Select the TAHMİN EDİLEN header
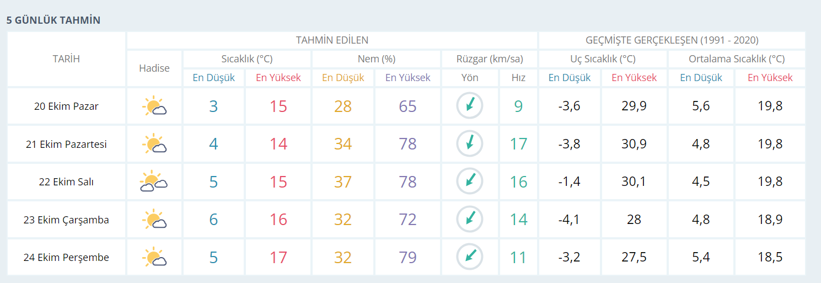This screenshot has height=283, width=821. pyautogui.click(x=332, y=40)
